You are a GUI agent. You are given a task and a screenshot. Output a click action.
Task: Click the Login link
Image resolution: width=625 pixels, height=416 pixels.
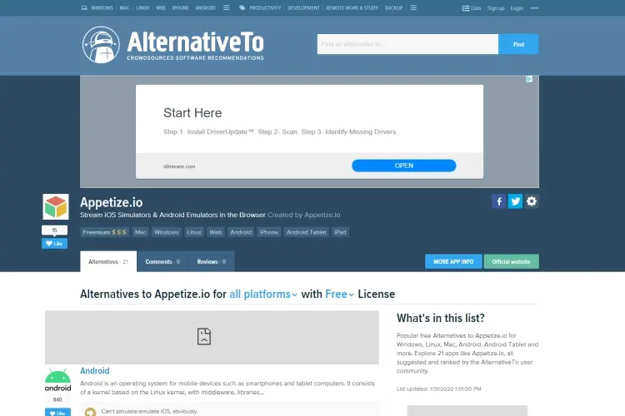coord(517,8)
